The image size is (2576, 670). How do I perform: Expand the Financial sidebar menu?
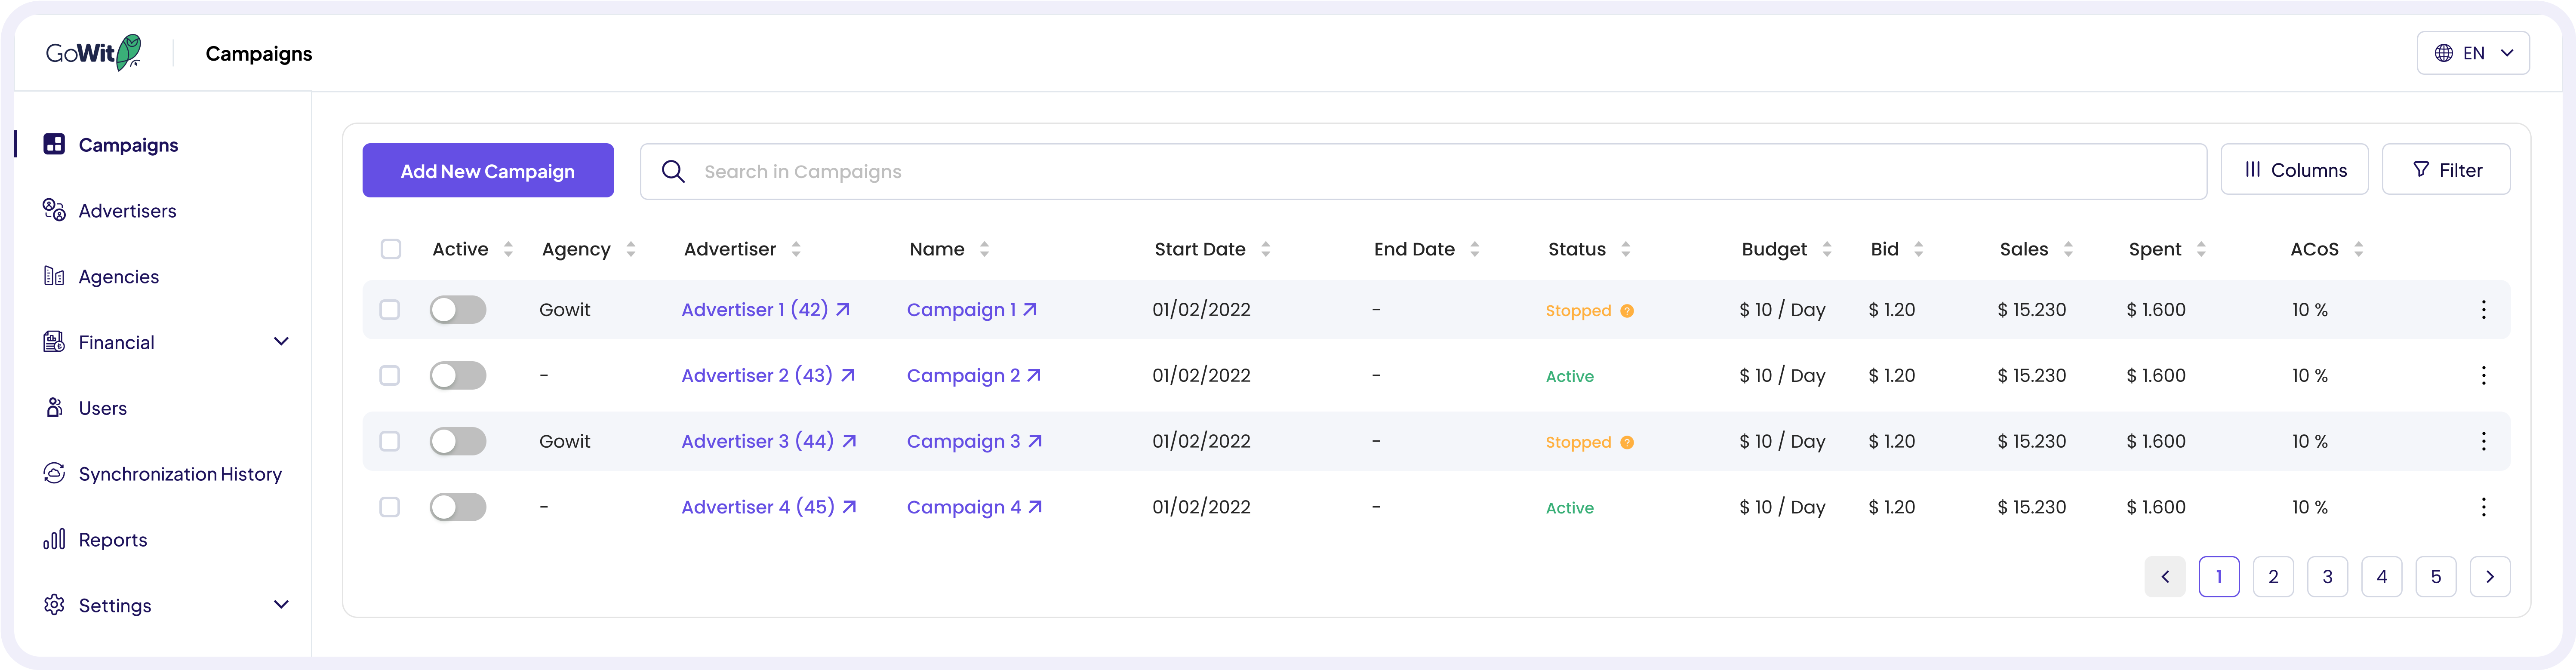281,342
